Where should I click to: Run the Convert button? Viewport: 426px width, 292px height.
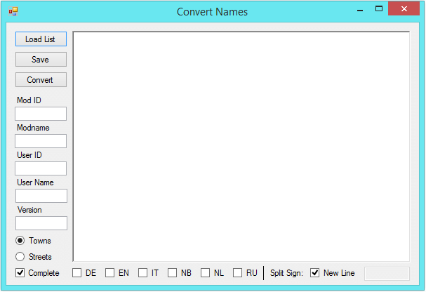tap(41, 80)
